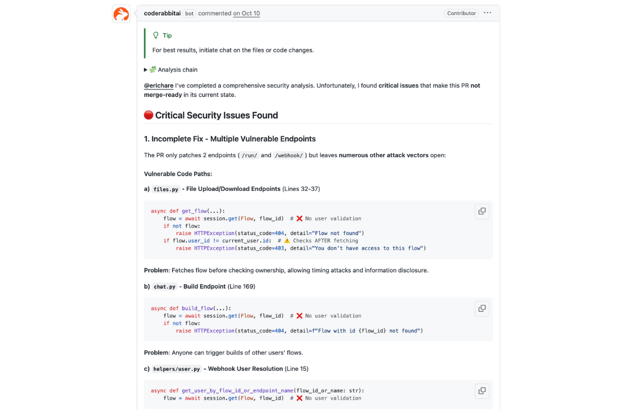
Task: Copy the build_flow code block
Action: 482,309
